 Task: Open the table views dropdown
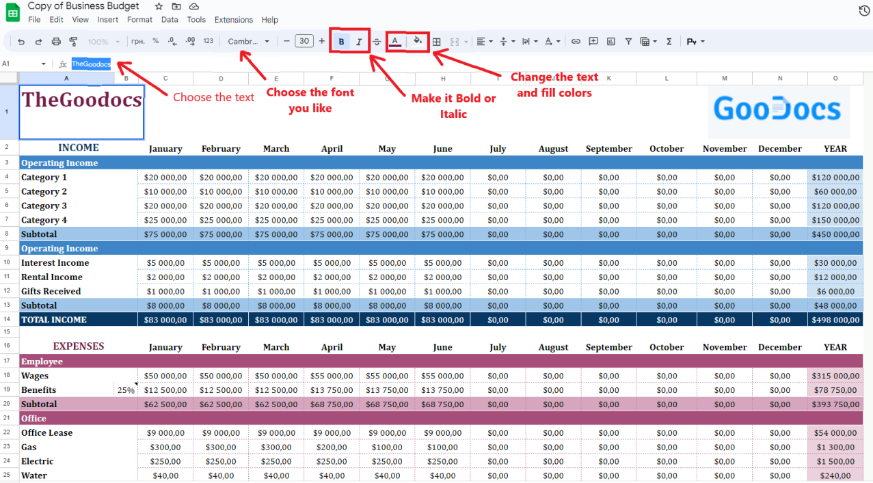648,42
